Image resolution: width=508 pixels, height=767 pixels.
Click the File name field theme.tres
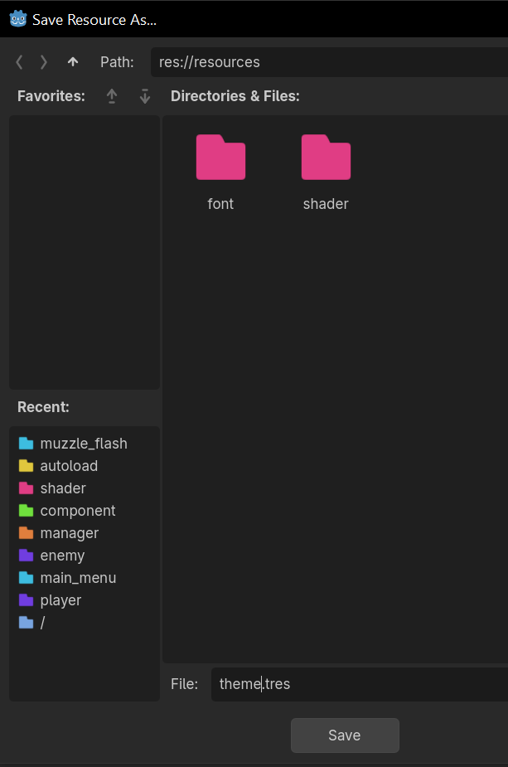(x=360, y=684)
